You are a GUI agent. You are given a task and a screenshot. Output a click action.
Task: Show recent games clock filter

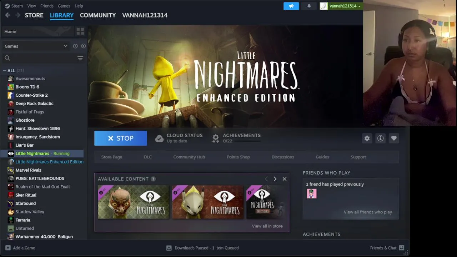75,46
